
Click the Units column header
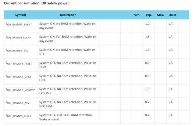pos(172,15)
